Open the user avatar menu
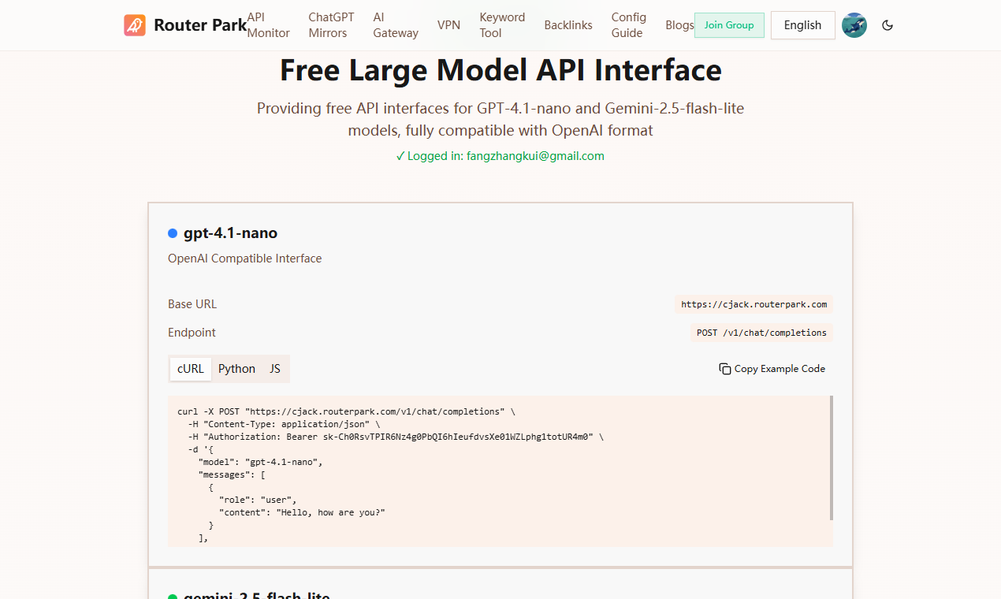 [x=854, y=25]
